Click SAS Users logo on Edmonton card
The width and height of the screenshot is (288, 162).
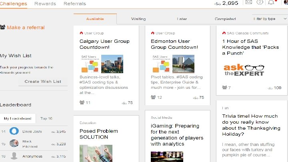[161, 64]
